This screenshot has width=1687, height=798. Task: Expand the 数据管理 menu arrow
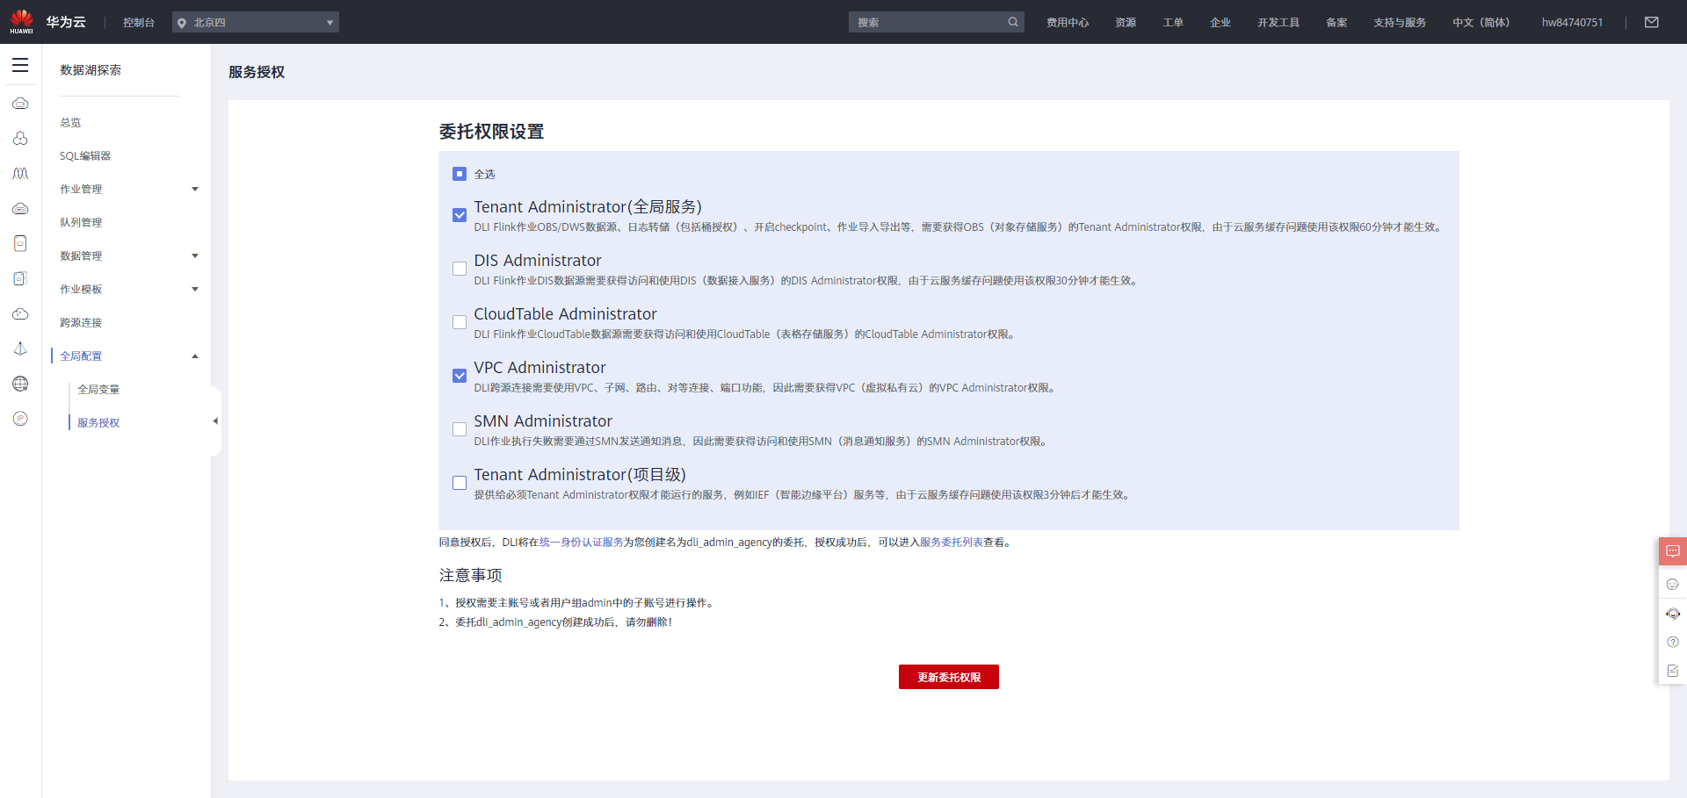click(x=195, y=255)
